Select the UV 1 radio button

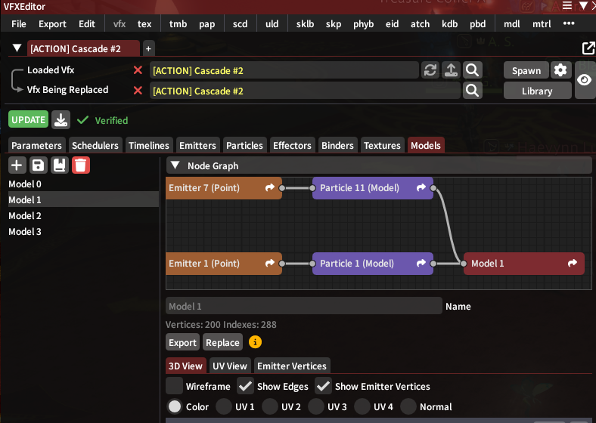pos(224,406)
